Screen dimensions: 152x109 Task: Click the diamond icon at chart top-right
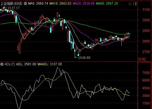[x=130, y=4]
